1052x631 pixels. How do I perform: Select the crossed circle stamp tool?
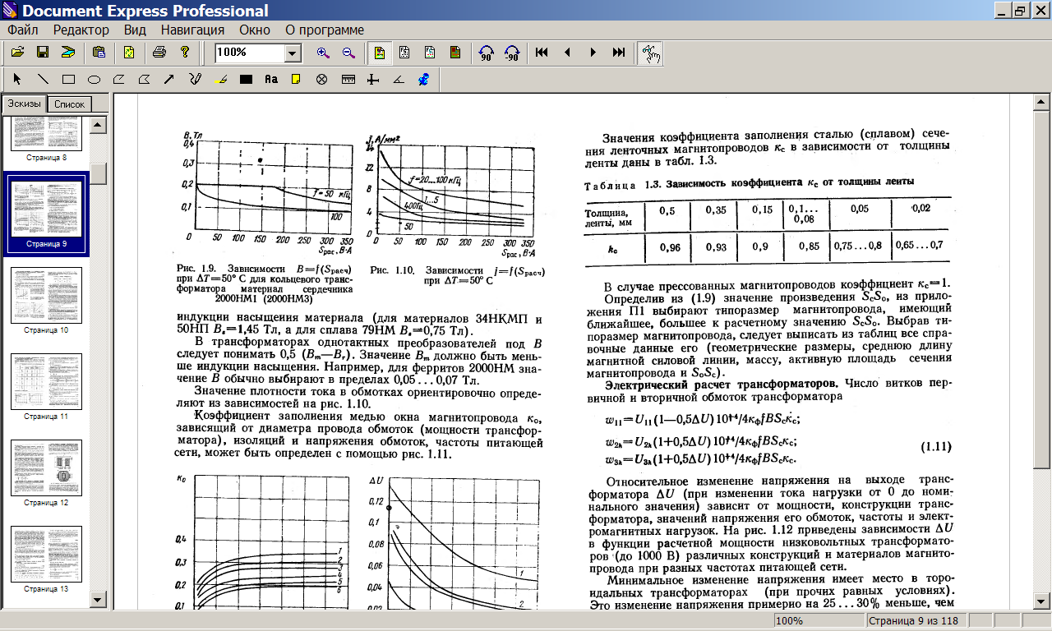click(x=322, y=80)
